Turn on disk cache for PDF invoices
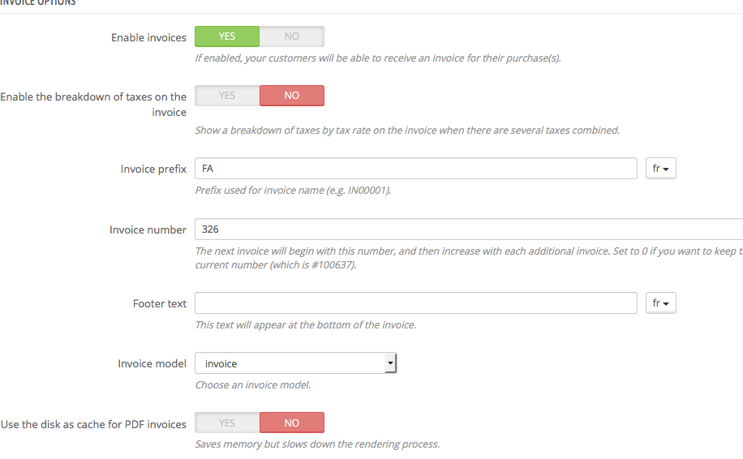743x459 pixels. [227, 423]
